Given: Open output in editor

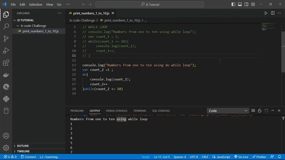Looking at the screenshot, I should click(x=266, y=111).
